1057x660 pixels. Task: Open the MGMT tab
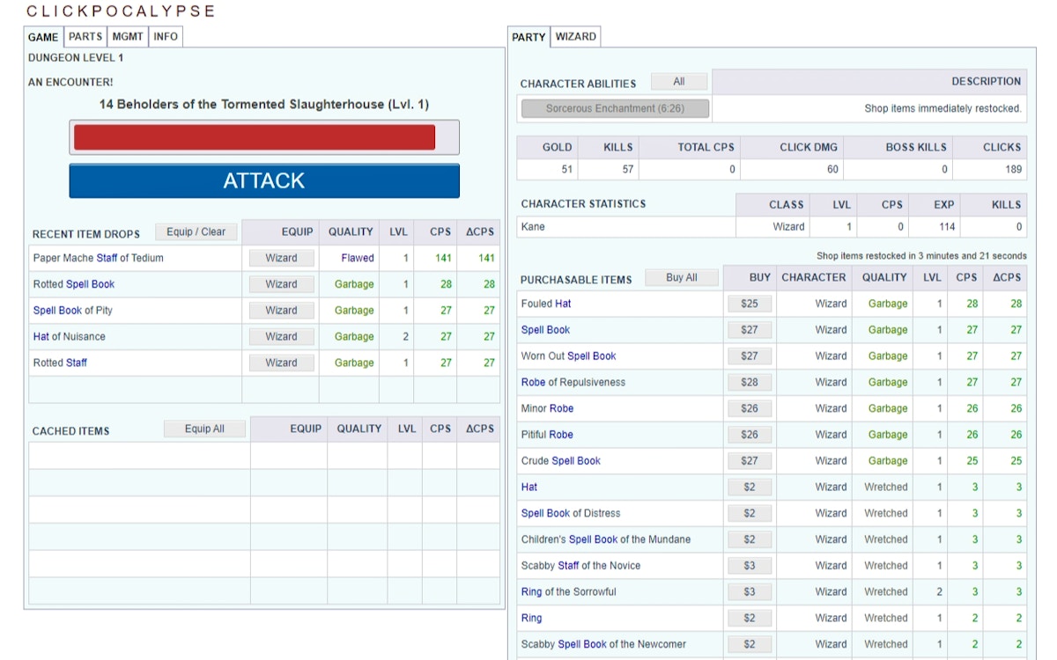tap(128, 37)
